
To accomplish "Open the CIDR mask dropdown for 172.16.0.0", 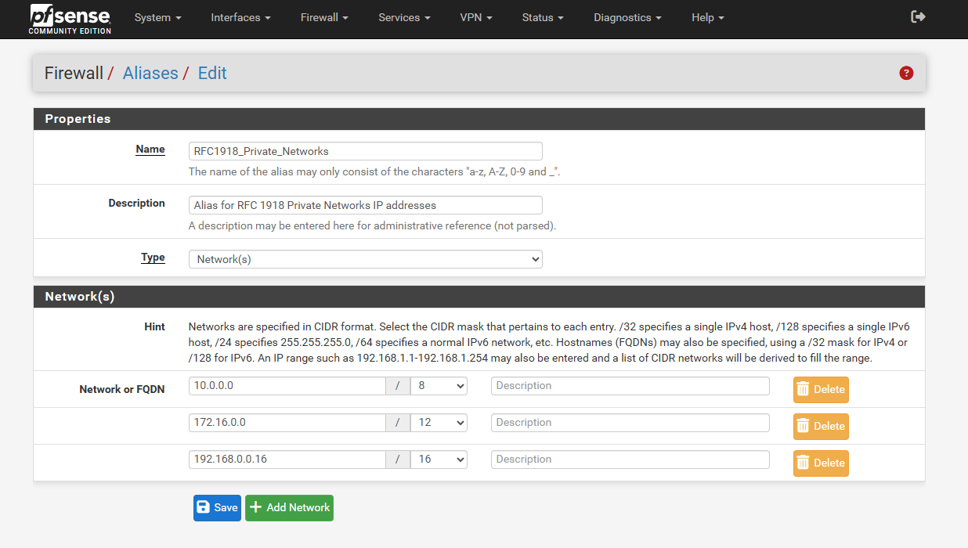I will point(439,423).
